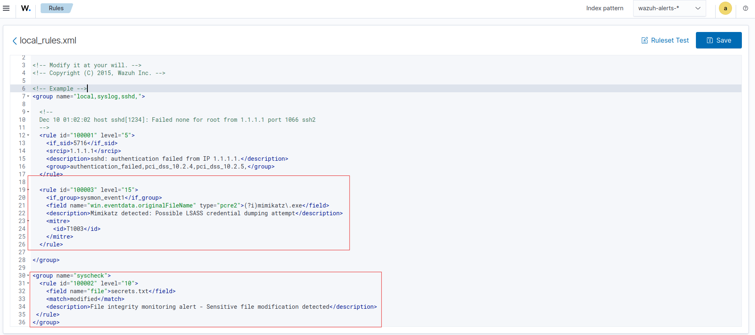Collapse rule 100001 on line 12
The width and height of the screenshot is (755, 335).
coord(28,135)
